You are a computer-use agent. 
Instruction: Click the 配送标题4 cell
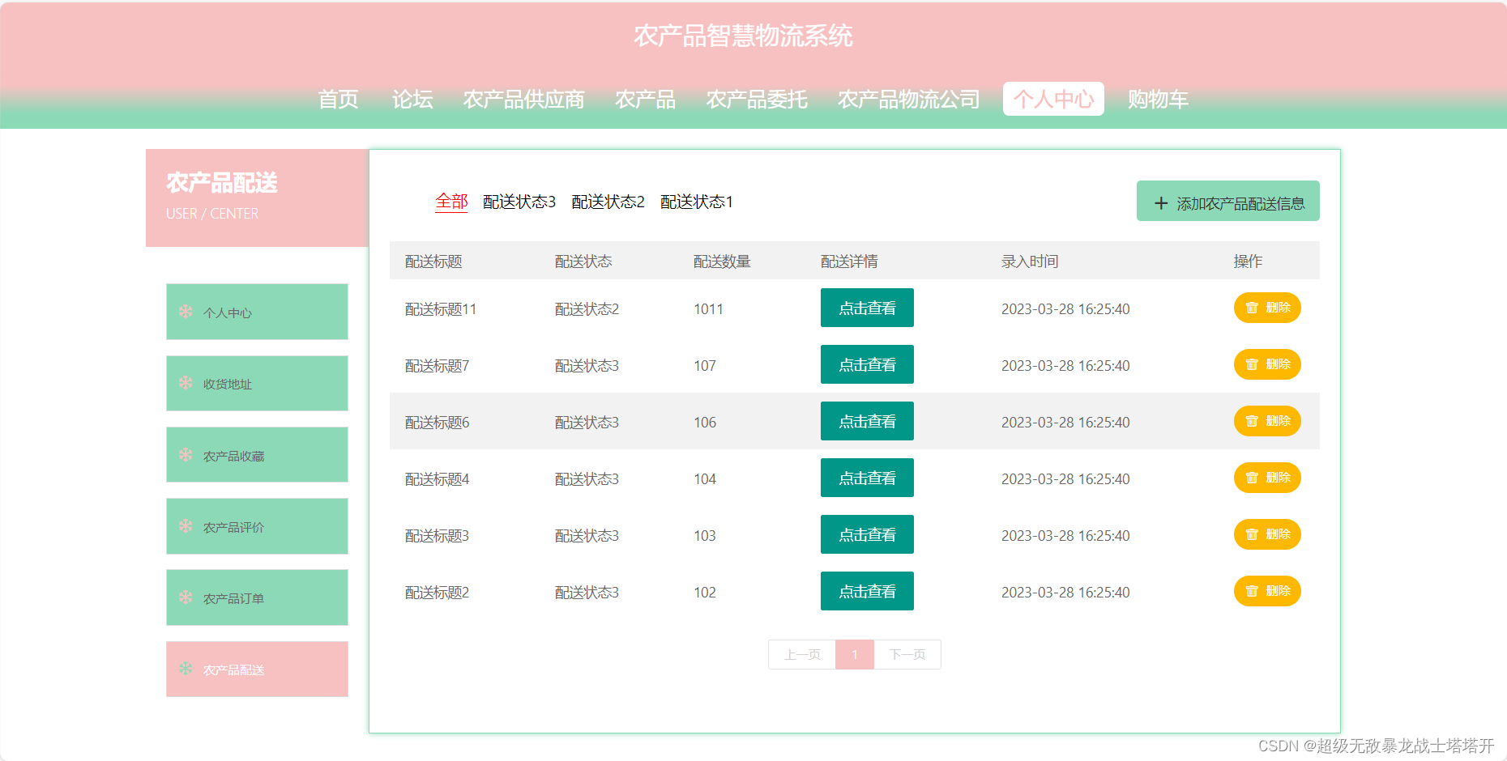[437, 479]
